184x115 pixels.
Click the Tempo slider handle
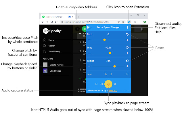[114, 66]
